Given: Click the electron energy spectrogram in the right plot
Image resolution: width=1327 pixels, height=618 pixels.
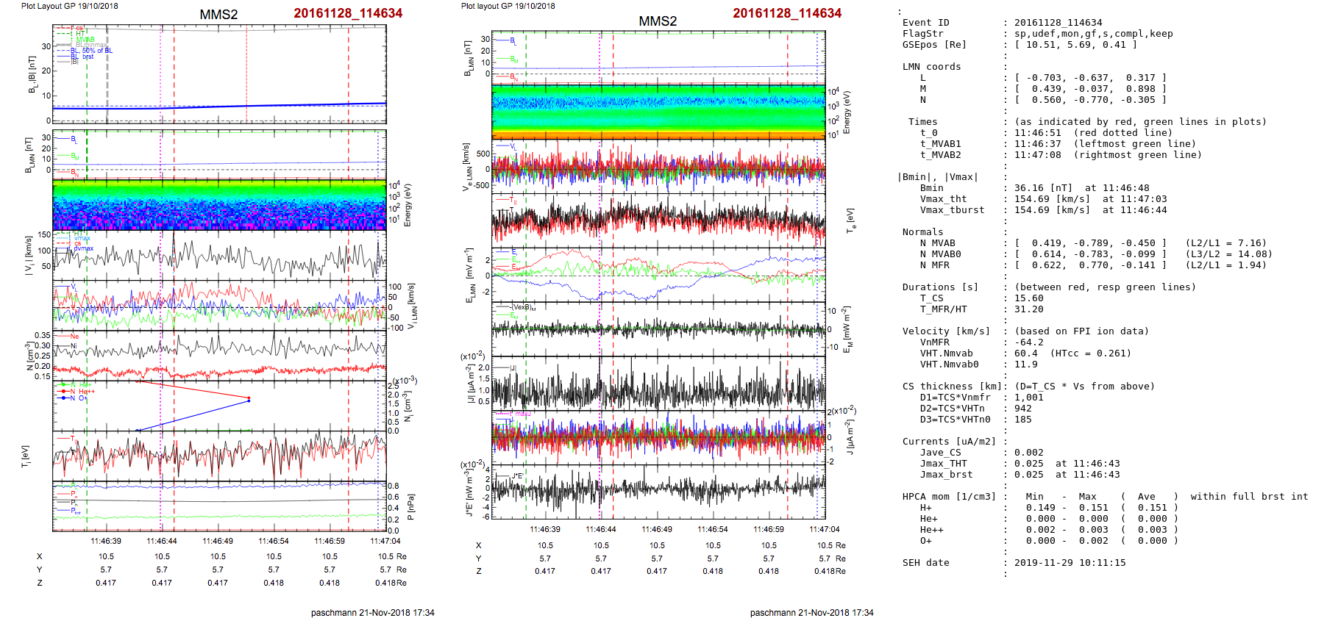Looking at the screenshot, I should pyautogui.click(x=658, y=112).
